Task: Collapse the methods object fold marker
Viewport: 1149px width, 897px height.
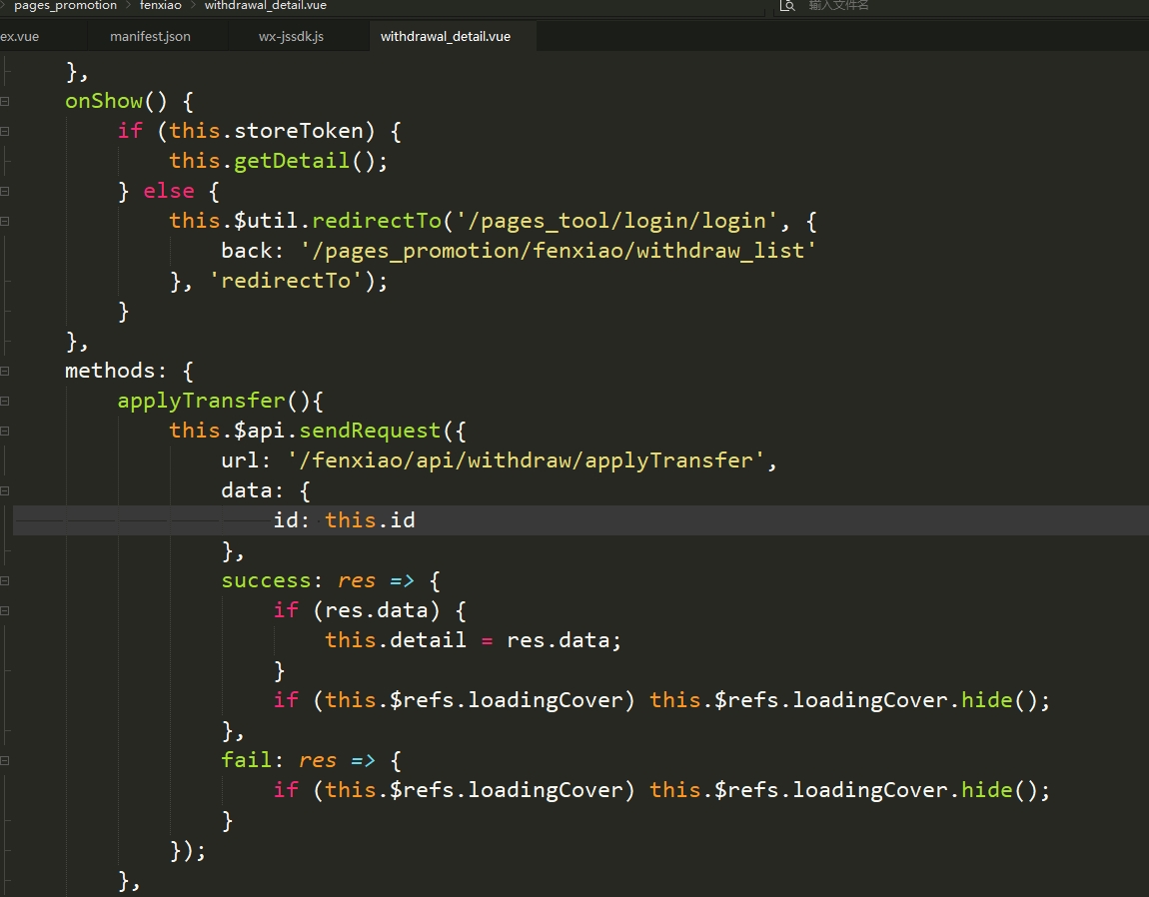Action: pyautogui.click(x=6, y=371)
